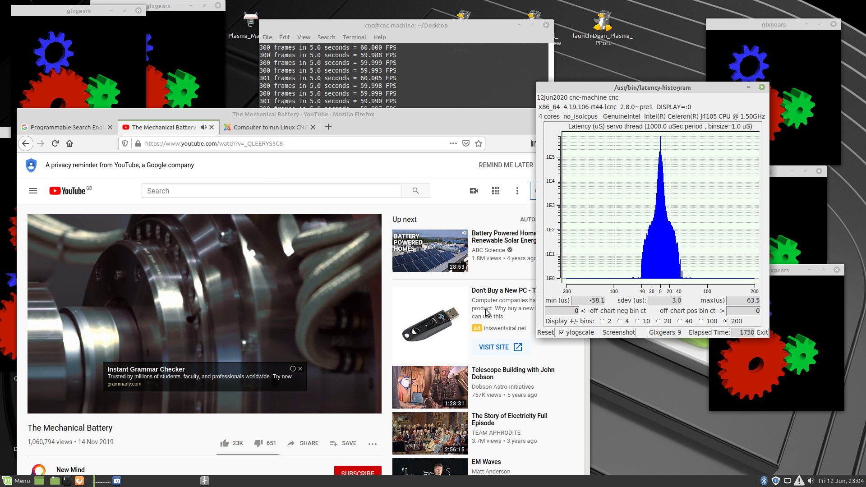866x487 pixels.
Task: Switch to Programmable Search Engine tab
Action: pyautogui.click(x=67, y=127)
